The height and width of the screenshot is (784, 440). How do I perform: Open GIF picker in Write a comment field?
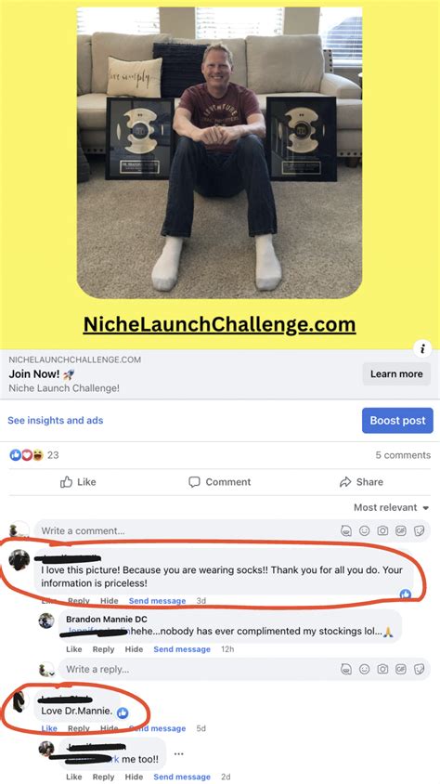401,530
